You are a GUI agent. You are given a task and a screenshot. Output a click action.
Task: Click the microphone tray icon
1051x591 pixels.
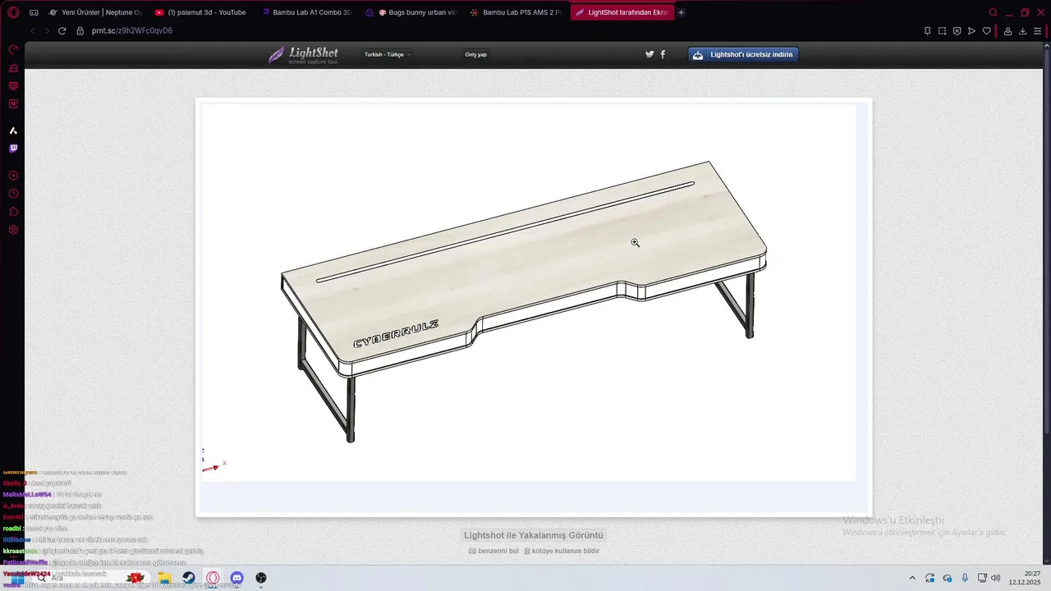[965, 578]
